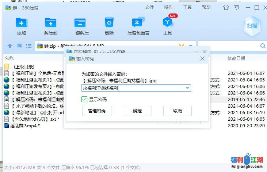Expand the password field dropdown arrow
Image resolution: width=267 pixels, height=172 pixels.
click(188, 88)
